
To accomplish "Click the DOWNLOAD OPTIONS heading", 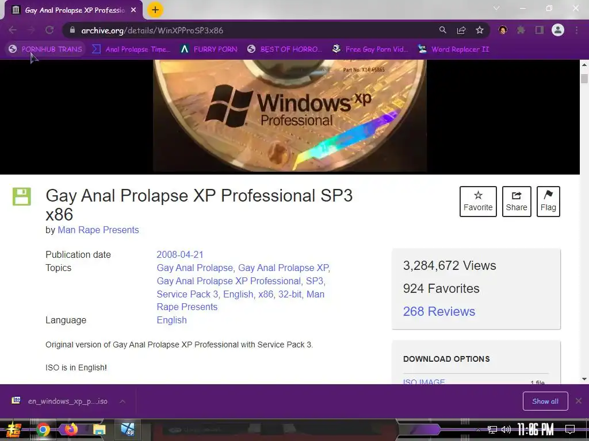I will click(x=446, y=359).
